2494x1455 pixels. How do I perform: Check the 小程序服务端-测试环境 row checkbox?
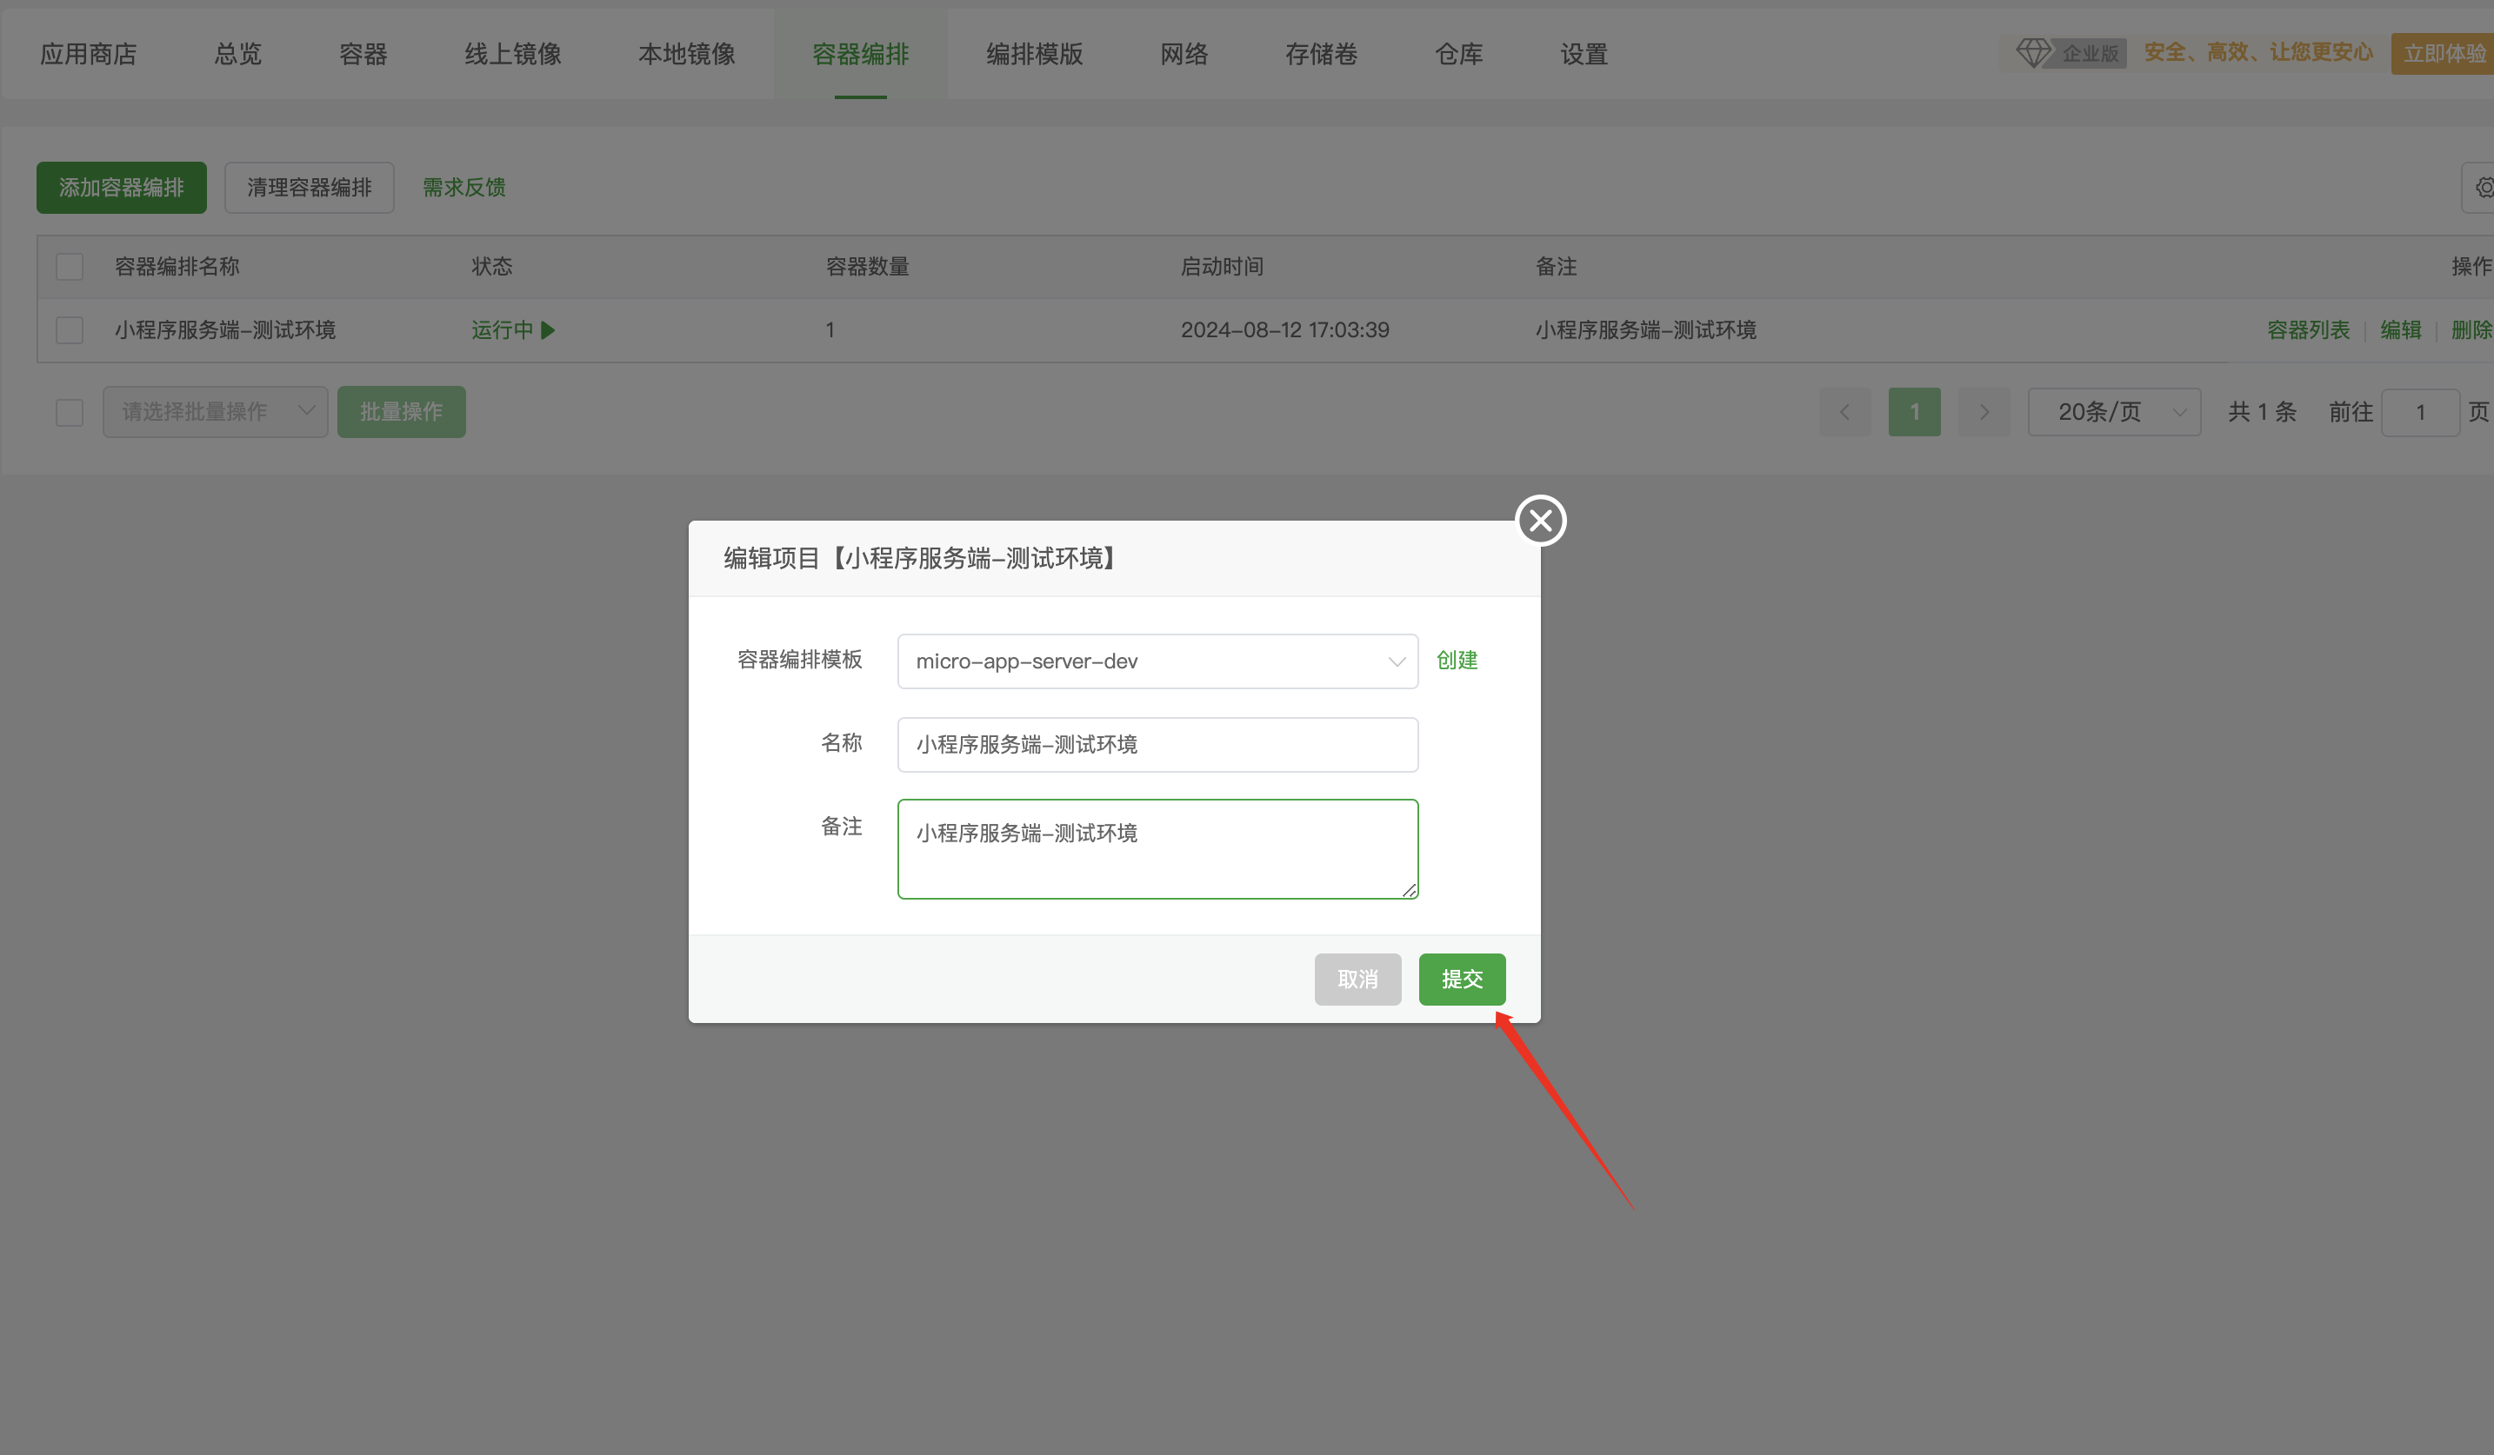coord(70,330)
